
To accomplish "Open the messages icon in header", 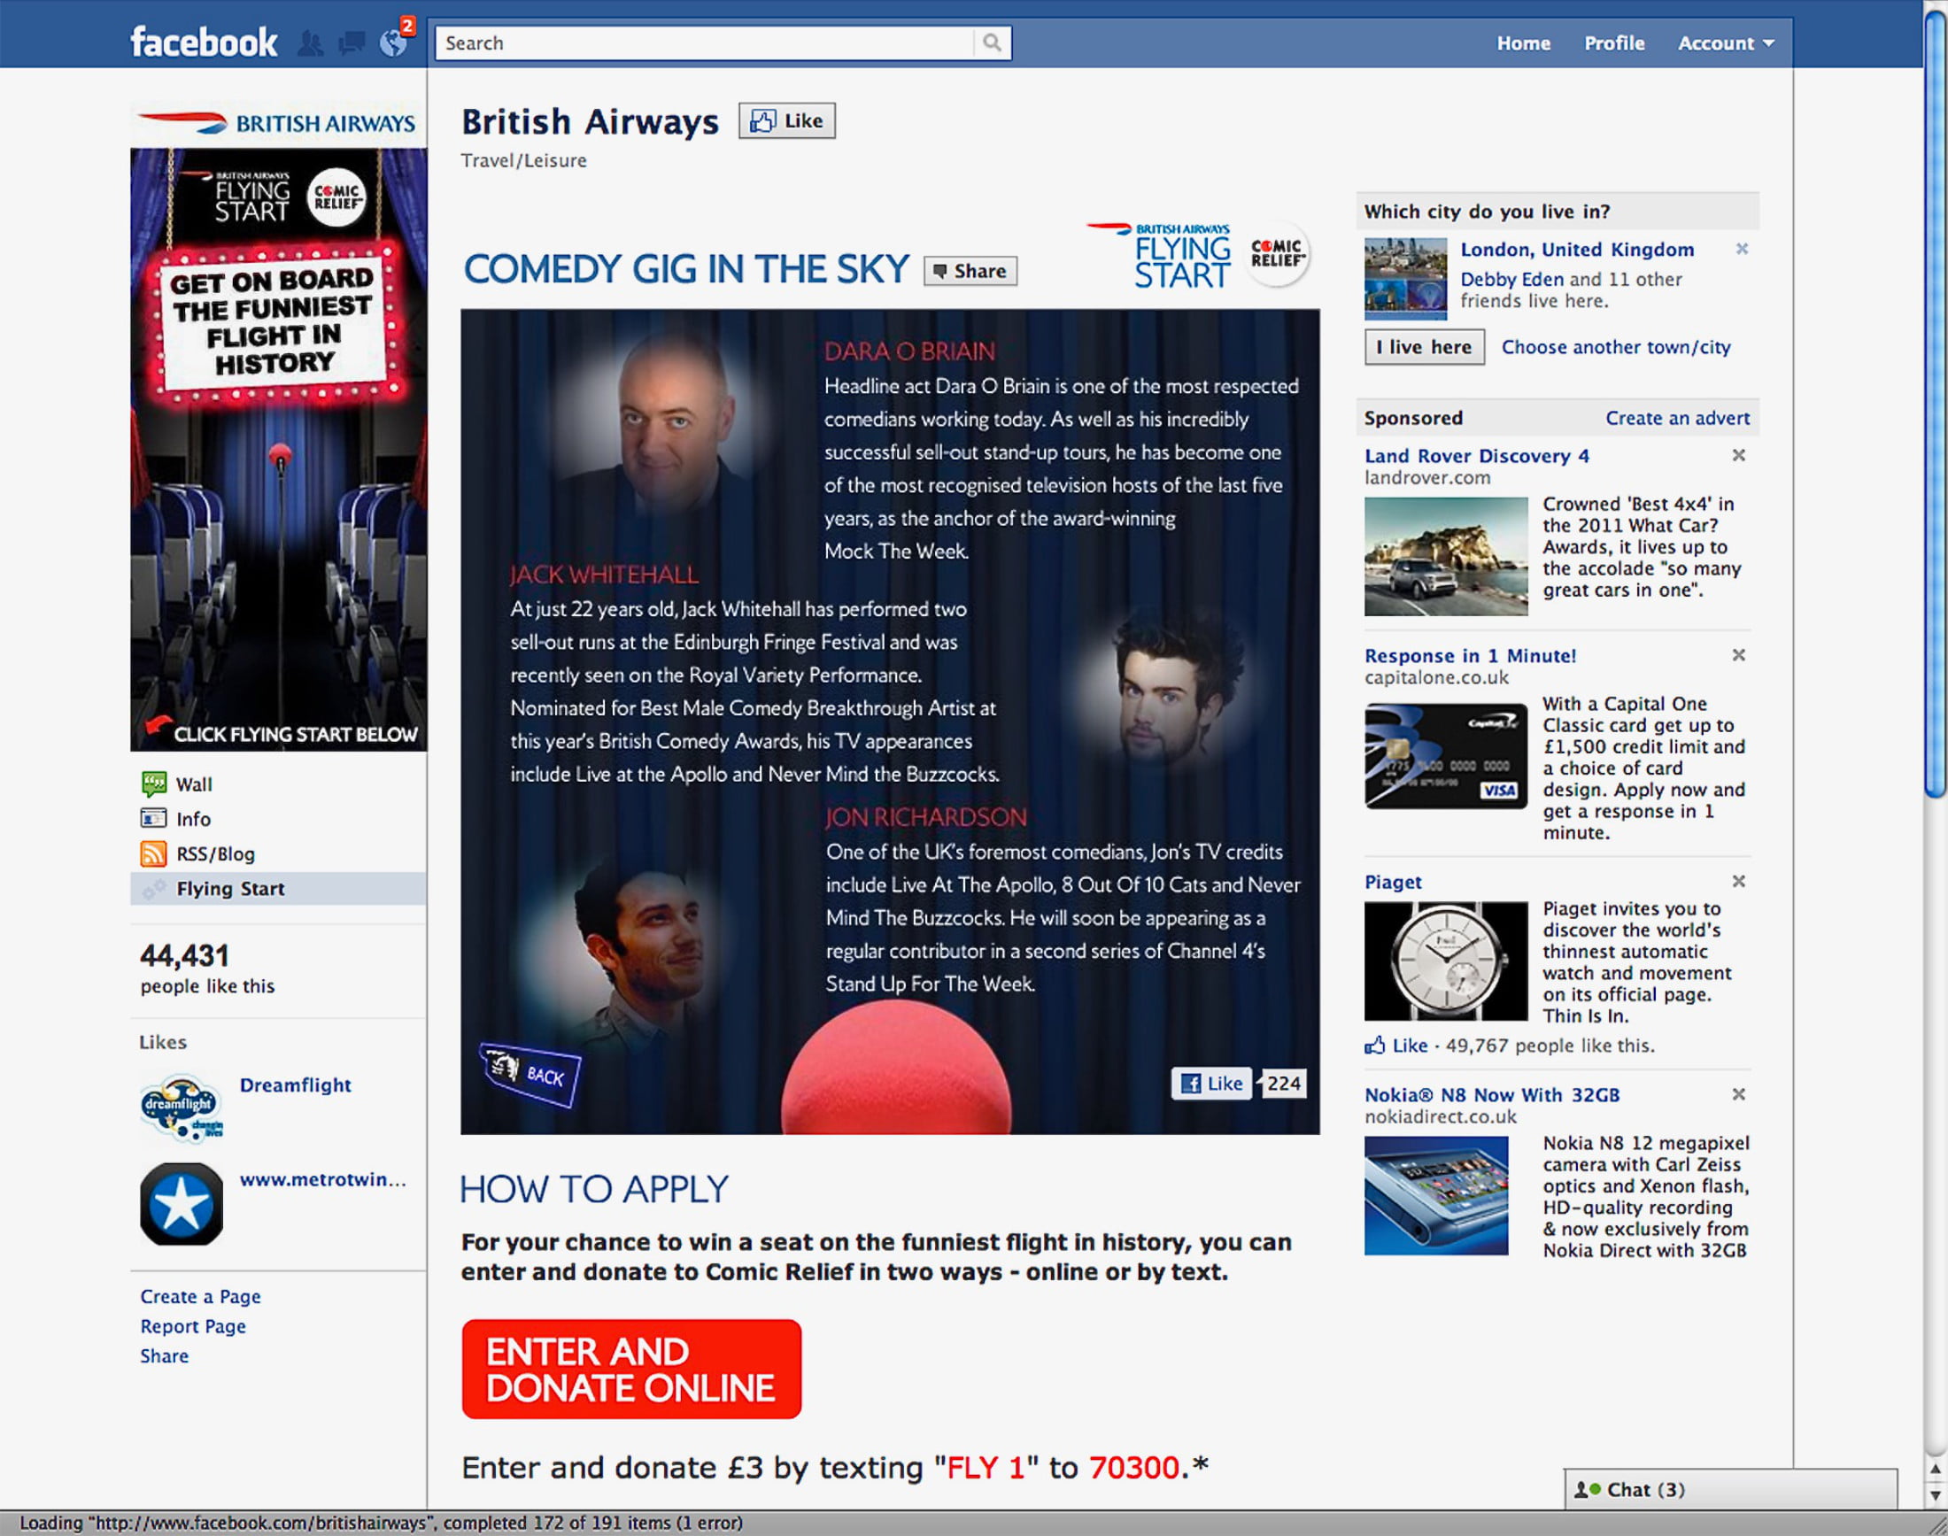I will point(351,43).
